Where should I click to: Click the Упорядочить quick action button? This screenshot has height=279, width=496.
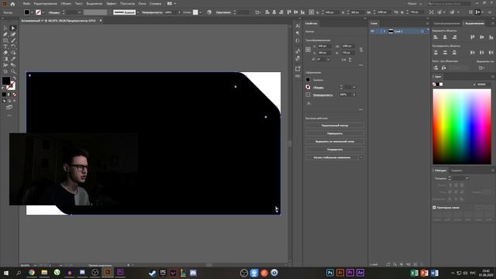pos(335,150)
